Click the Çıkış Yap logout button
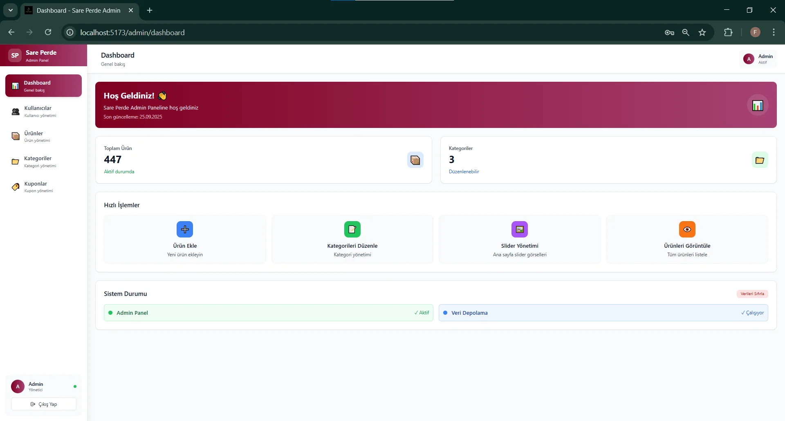Image resolution: width=785 pixels, height=421 pixels. 44,404
